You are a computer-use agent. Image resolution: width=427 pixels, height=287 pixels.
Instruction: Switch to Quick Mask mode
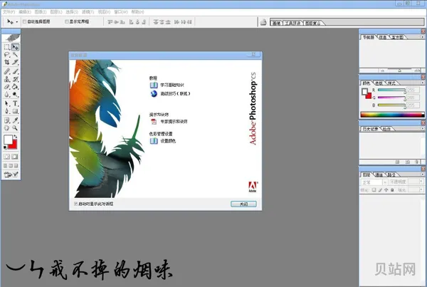[x=15, y=157]
